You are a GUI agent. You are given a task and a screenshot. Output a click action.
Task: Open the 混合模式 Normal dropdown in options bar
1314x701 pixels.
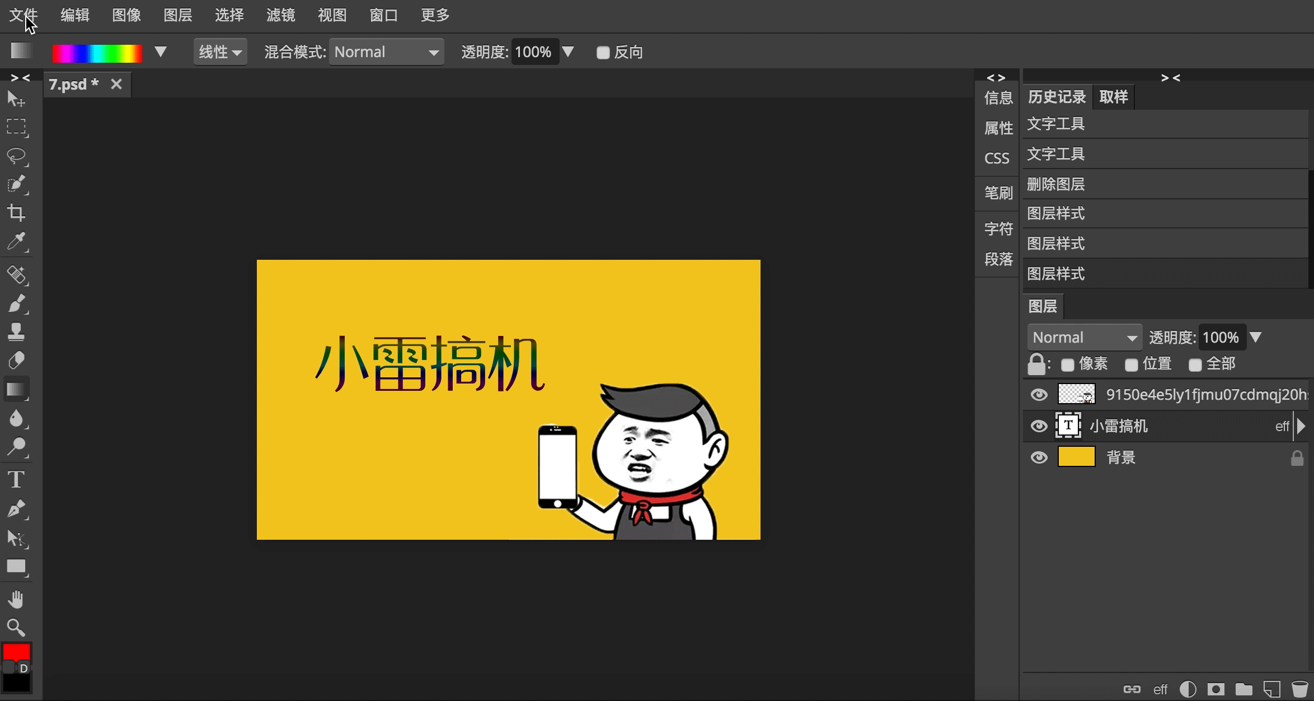386,52
